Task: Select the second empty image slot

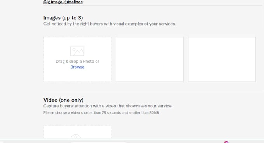Action: coord(150,59)
